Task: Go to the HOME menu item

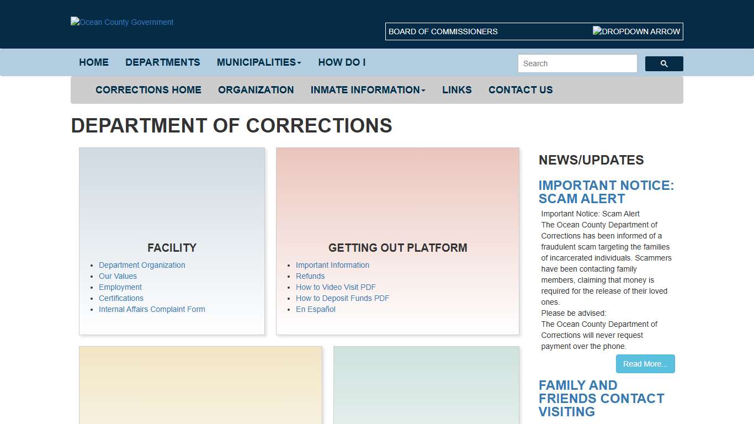Action: click(x=93, y=62)
